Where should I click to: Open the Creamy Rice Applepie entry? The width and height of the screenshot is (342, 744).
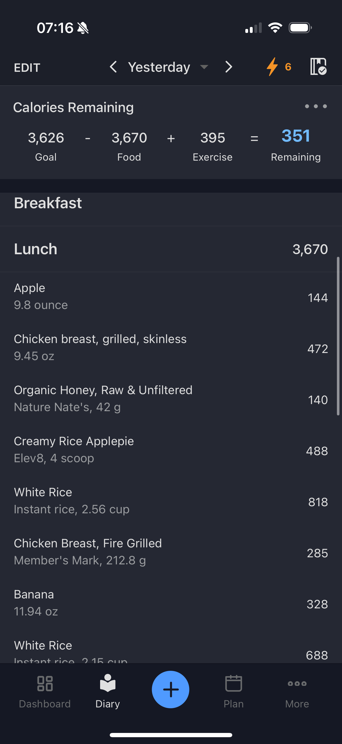coord(171,450)
